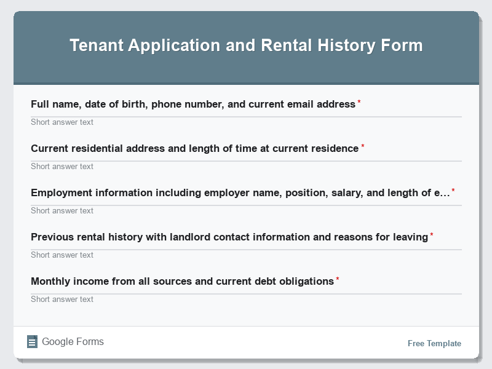Viewport: 492px width, 369px height.
Task: Click the asterisk beside the employment information question
Action: [x=453, y=189]
